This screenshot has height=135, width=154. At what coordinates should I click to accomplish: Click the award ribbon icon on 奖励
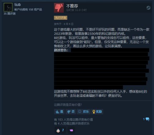click(x=94, y=112)
